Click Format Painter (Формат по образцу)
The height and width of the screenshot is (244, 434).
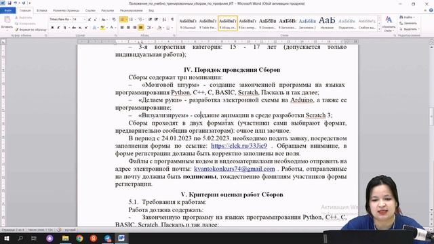[31, 30]
